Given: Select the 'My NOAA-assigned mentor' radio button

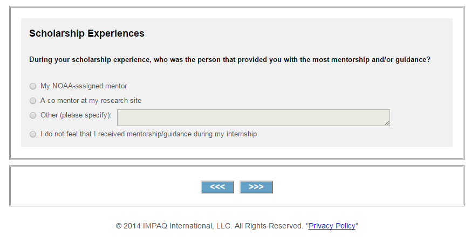Looking at the screenshot, I should coord(33,86).
